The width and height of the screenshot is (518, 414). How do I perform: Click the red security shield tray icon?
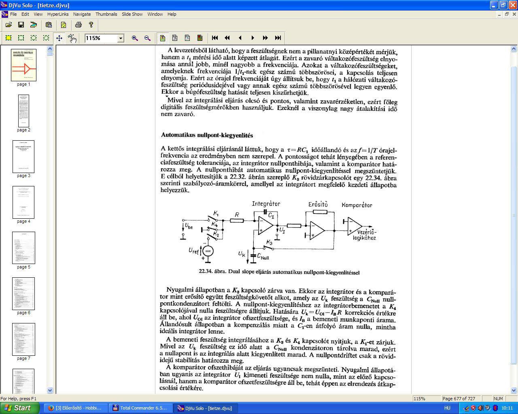click(x=473, y=408)
